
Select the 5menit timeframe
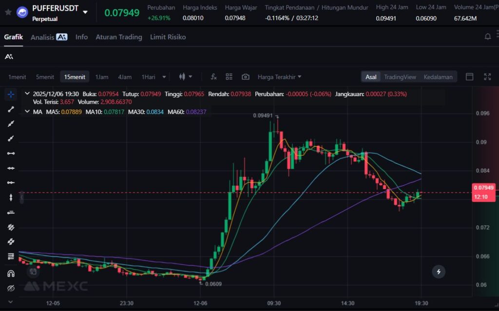(x=45, y=77)
